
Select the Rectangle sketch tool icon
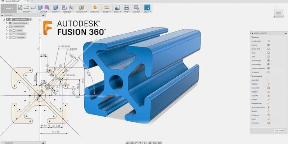[33, 8]
